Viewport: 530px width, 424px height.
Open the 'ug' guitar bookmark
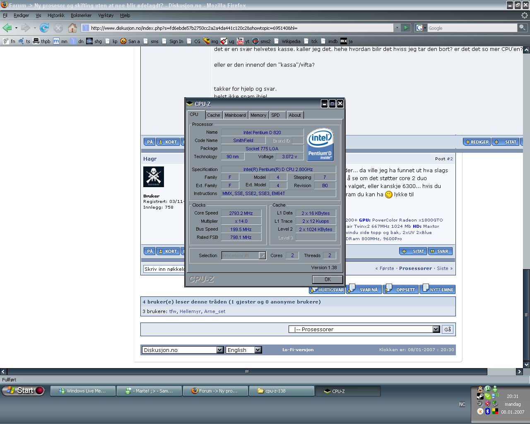coord(227,41)
